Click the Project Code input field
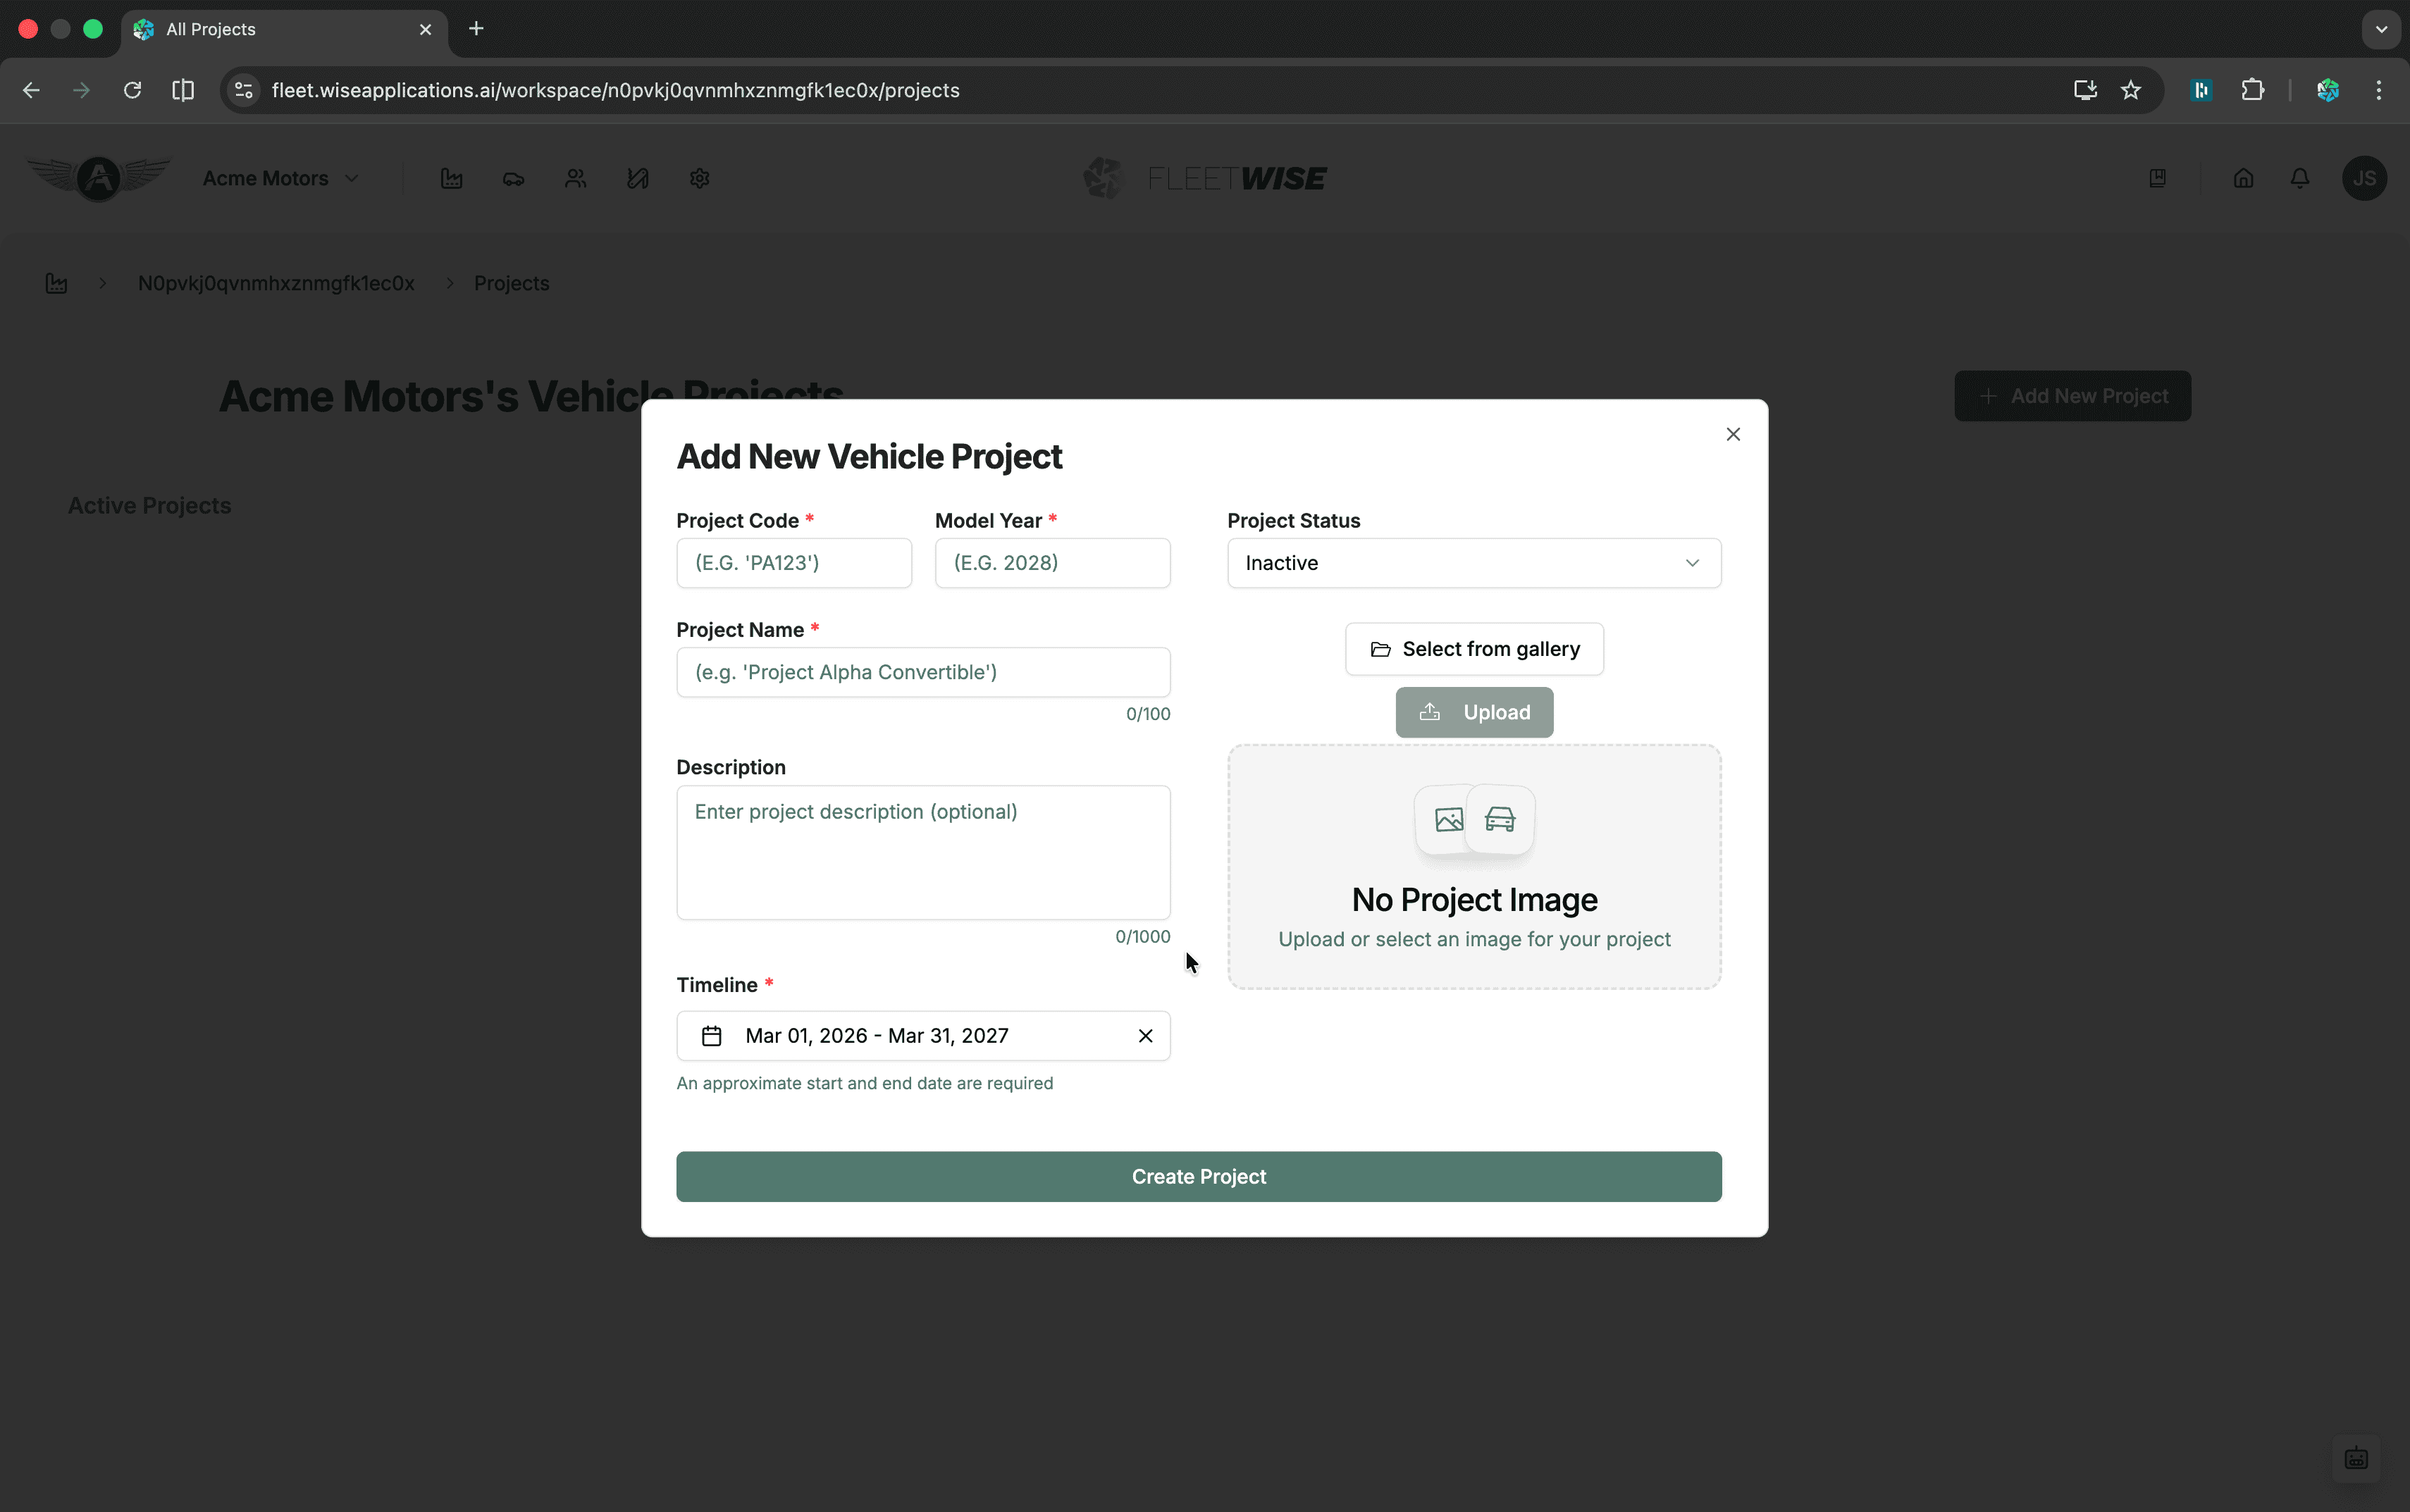Image resolution: width=2410 pixels, height=1512 pixels. 794,563
